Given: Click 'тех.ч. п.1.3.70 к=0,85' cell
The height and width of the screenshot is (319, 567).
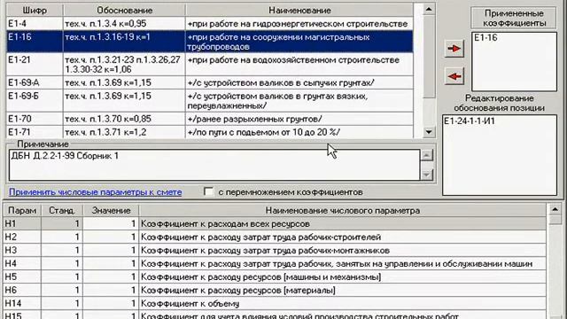Looking at the screenshot, I should click(x=124, y=119).
